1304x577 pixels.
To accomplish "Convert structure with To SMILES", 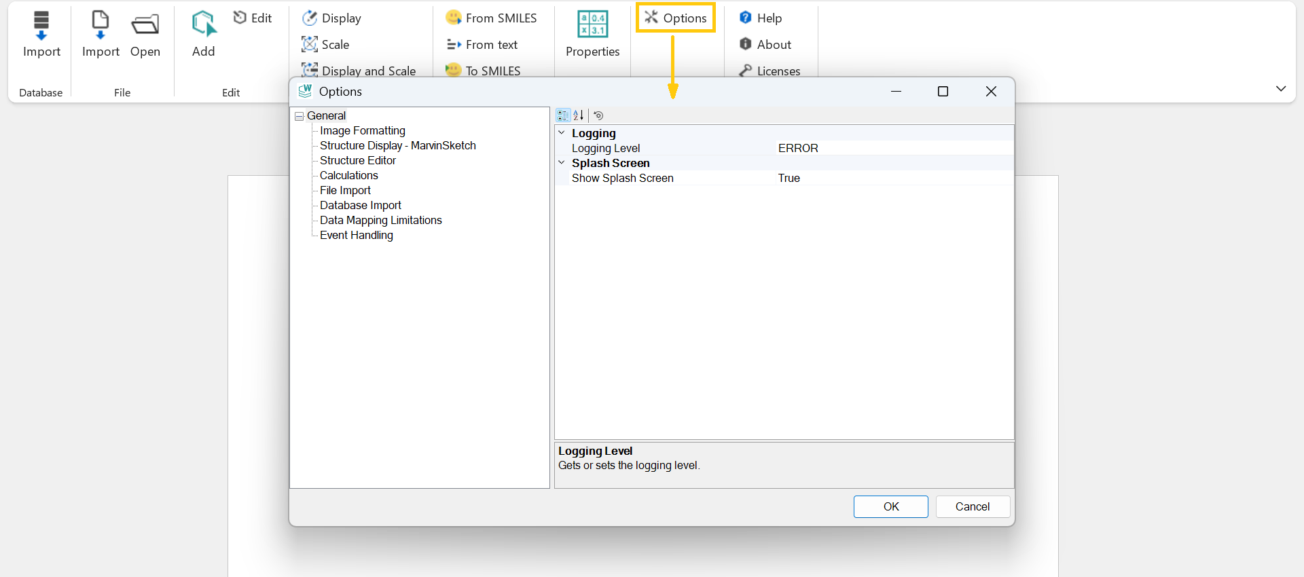I will click(483, 71).
